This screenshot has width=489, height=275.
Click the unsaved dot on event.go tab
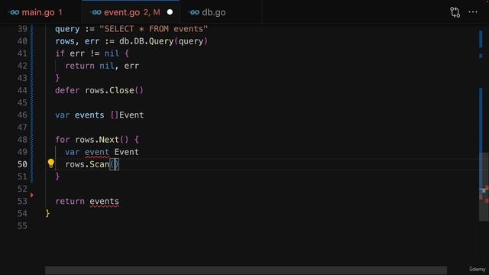(170, 12)
